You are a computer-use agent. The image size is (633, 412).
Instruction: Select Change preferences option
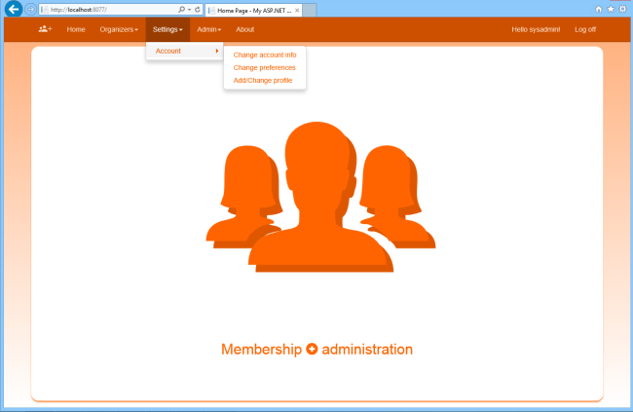pyautogui.click(x=265, y=67)
